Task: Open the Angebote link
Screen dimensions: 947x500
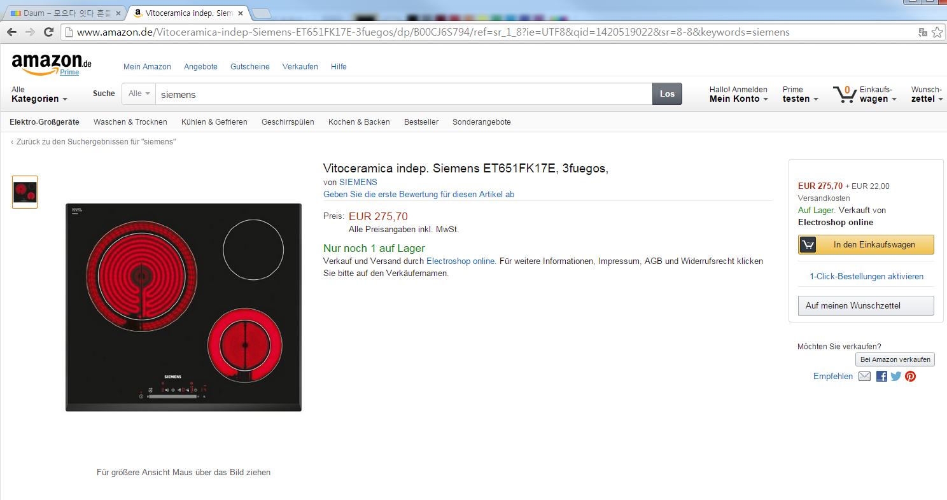Action: click(200, 67)
